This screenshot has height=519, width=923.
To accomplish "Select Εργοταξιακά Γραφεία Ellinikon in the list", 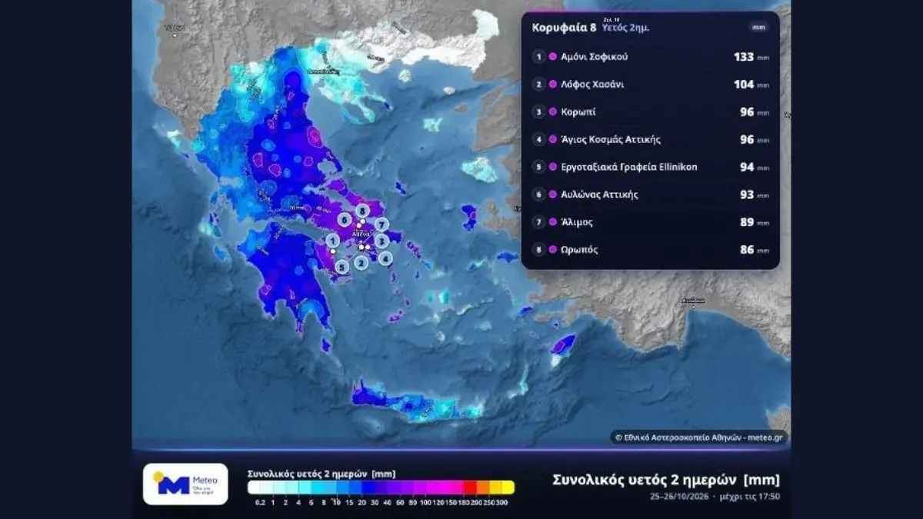I will coord(629,167).
